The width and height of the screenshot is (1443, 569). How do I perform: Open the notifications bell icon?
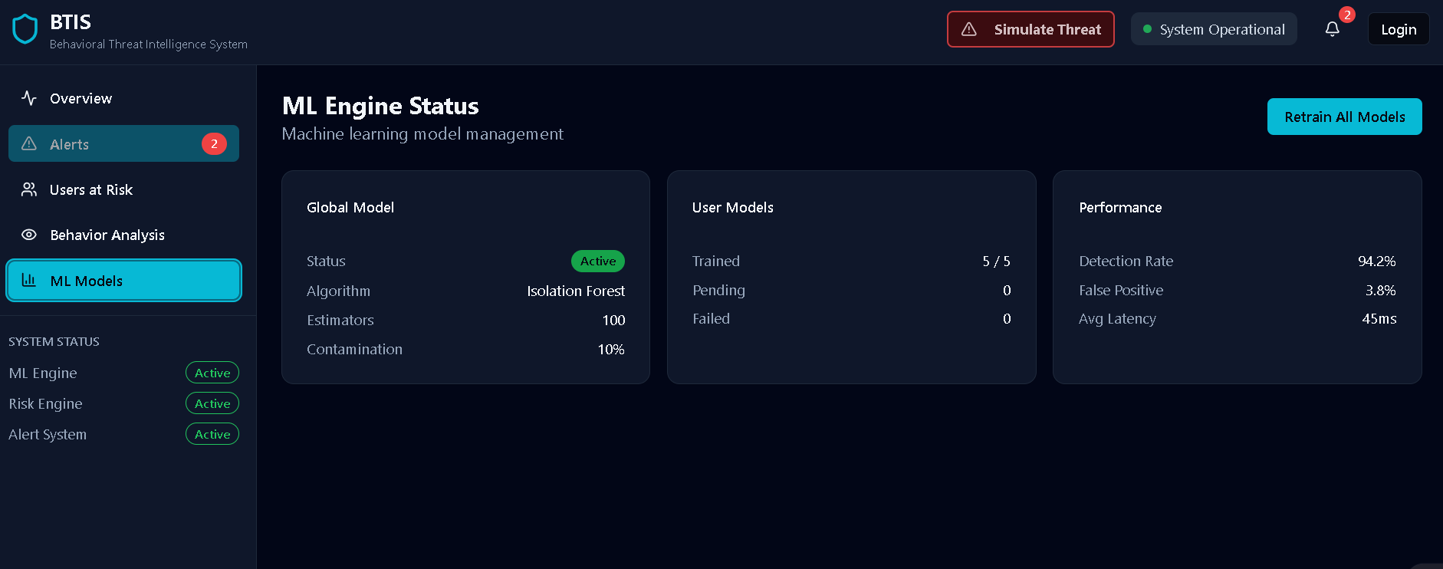point(1333,29)
